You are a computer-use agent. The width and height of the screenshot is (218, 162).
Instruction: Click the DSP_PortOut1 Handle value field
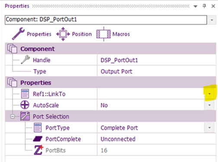[x=157, y=60]
